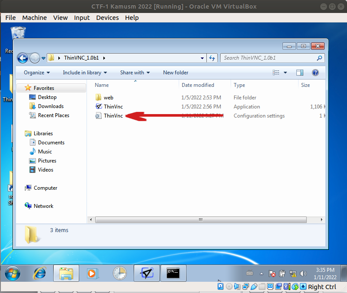347x293 pixels.
Task: Click the volume speaker tray icon
Action: tap(303, 274)
